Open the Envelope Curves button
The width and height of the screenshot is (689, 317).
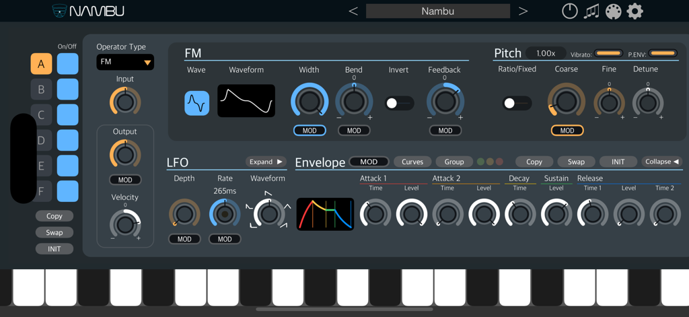coord(412,162)
